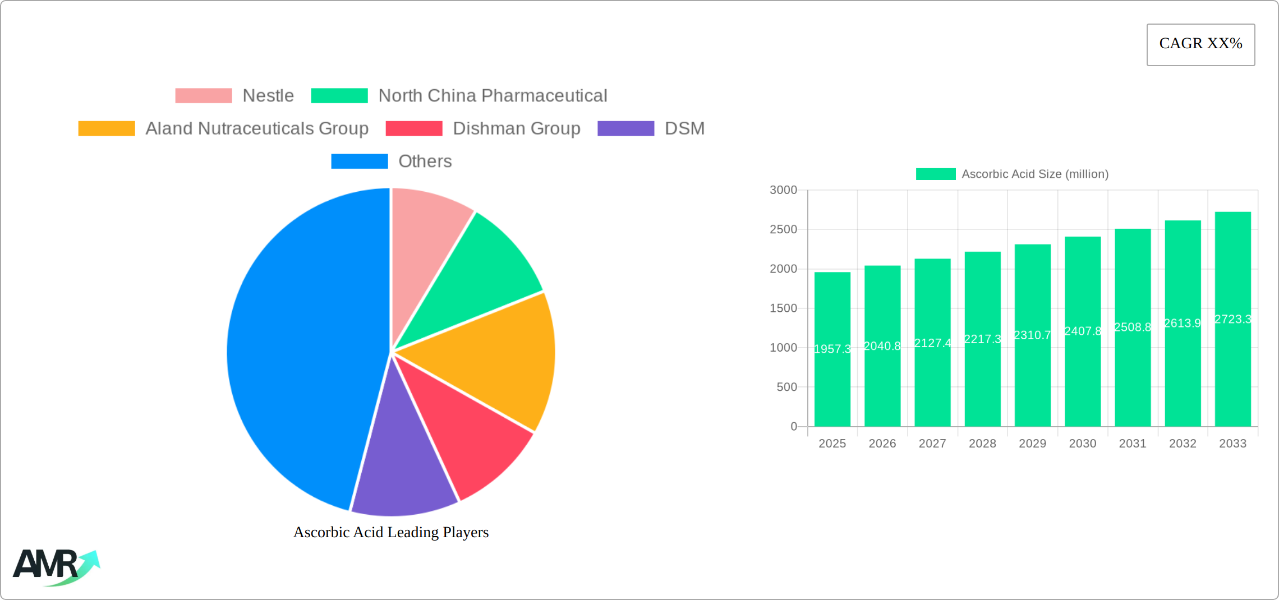Click the CAGR XX% box
Viewport: 1279px width, 600px height.
pyautogui.click(x=1200, y=44)
